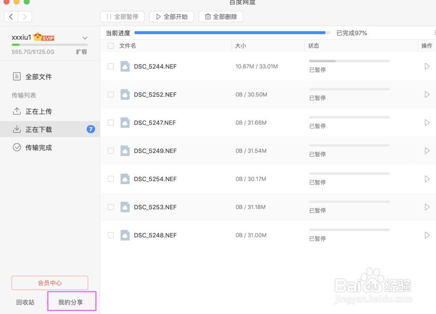Click the size text 0B / 31.66M
436x314 pixels.
click(251, 123)
